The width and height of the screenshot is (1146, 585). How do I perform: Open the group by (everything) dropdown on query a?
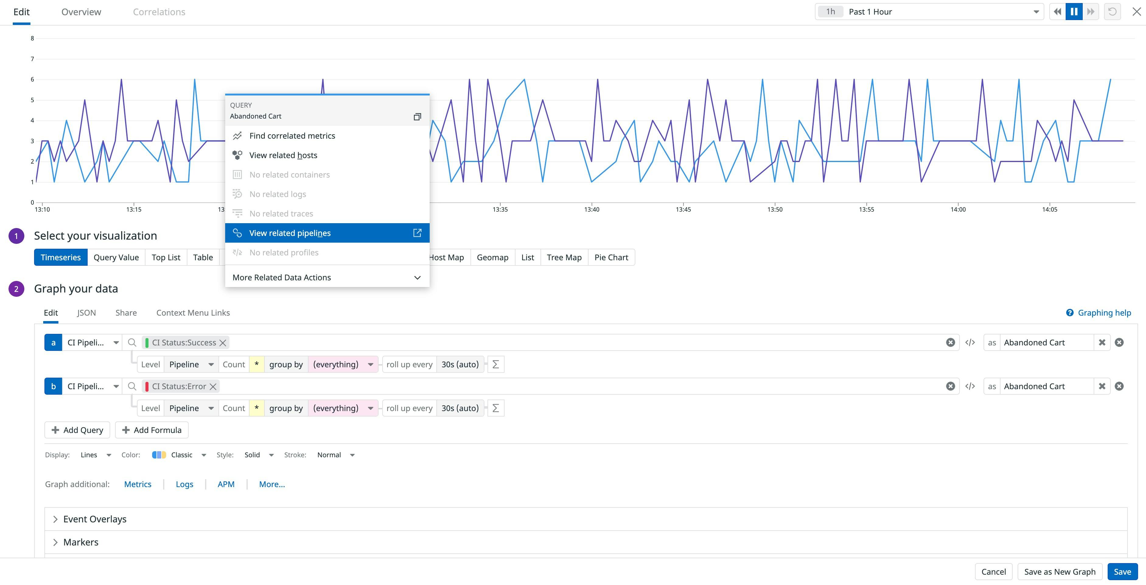[343, 364]
